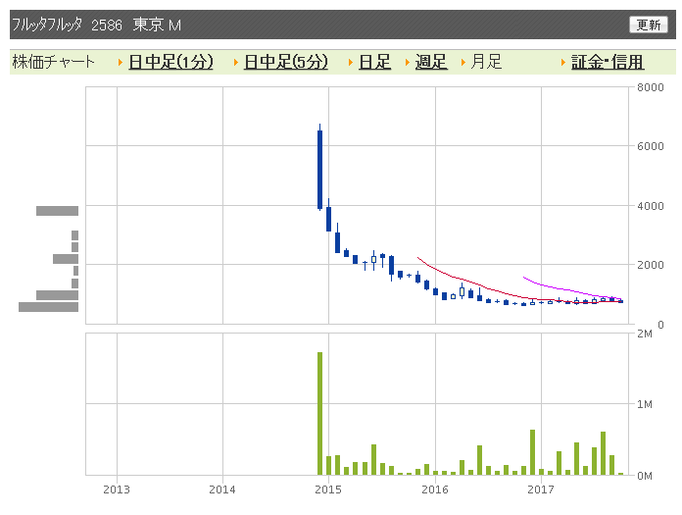Click the orange arrow before 日足
Viewport: 682px width, 515px height.
tap(351, 62)
